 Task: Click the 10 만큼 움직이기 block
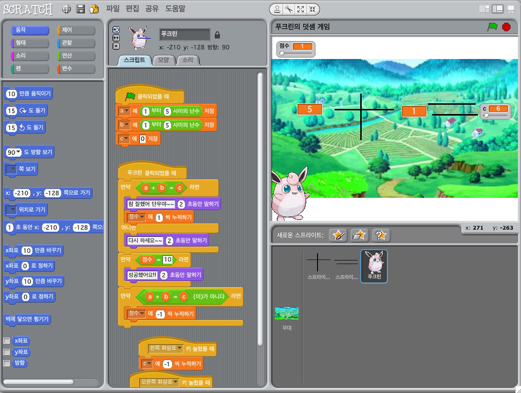tap(28, 94)
